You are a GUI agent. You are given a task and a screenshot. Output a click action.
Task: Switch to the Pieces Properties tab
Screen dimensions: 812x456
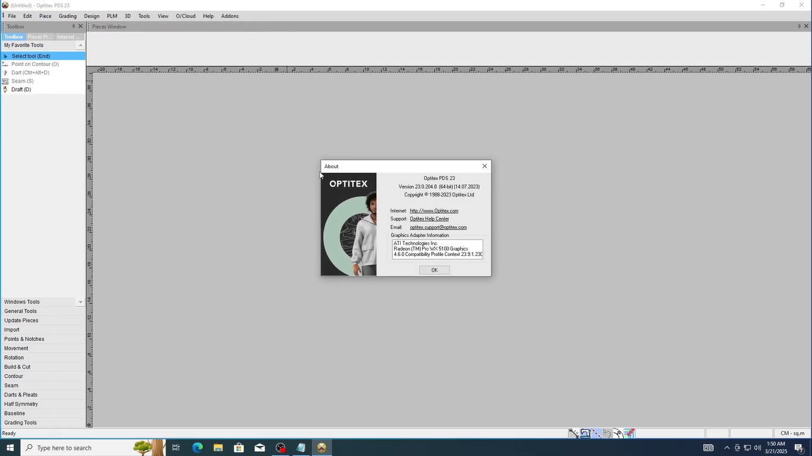(40, 37)
